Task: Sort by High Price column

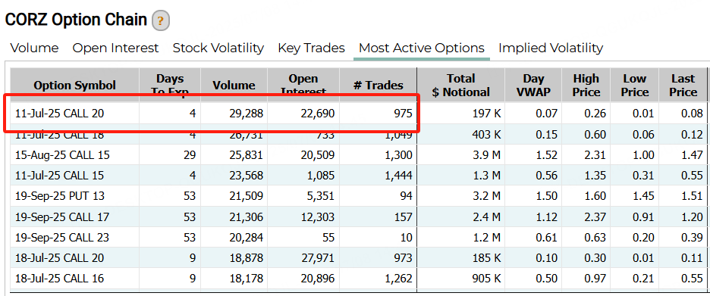Action: (x=586, y=85)
